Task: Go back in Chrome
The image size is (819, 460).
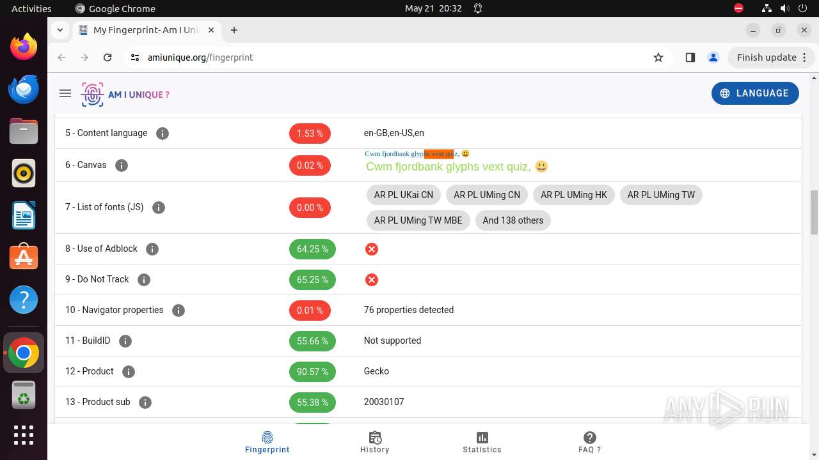Action: 61,57
